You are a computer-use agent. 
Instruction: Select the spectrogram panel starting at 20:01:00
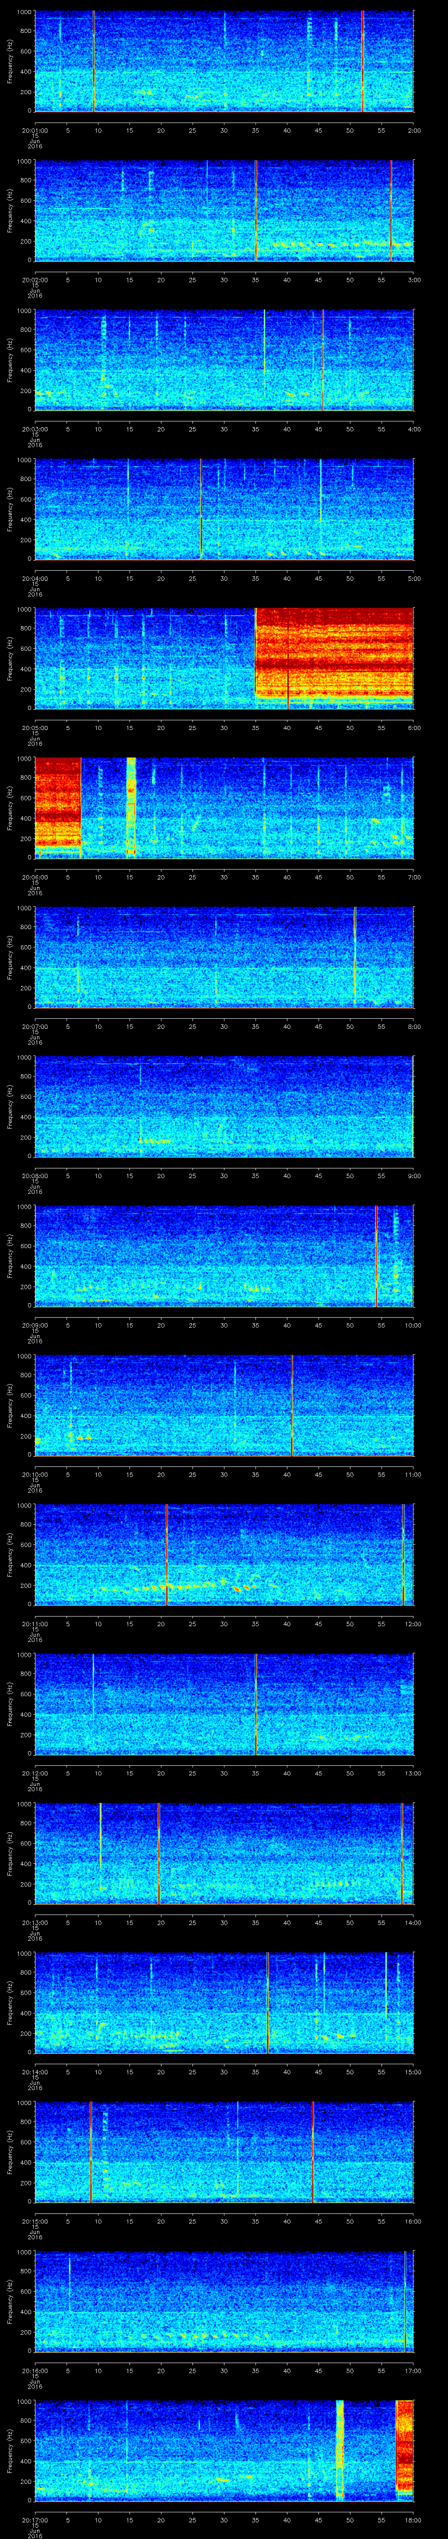[224, 61]
